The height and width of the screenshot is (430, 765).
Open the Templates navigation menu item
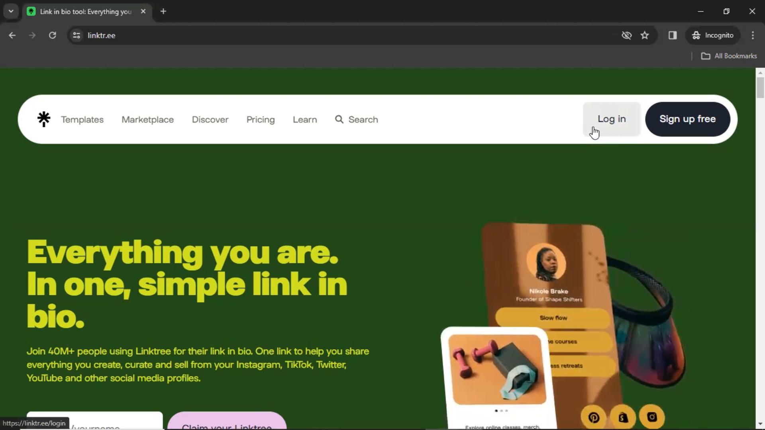coord(82,120)
